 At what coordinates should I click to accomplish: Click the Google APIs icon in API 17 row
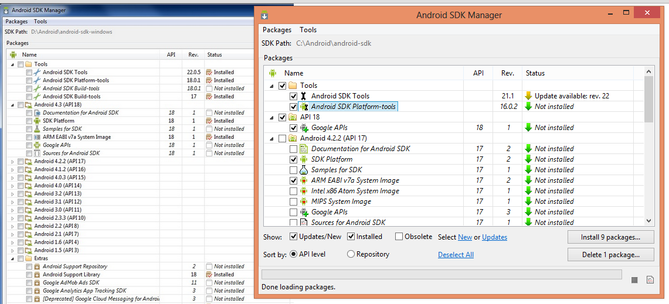[304, 212]
